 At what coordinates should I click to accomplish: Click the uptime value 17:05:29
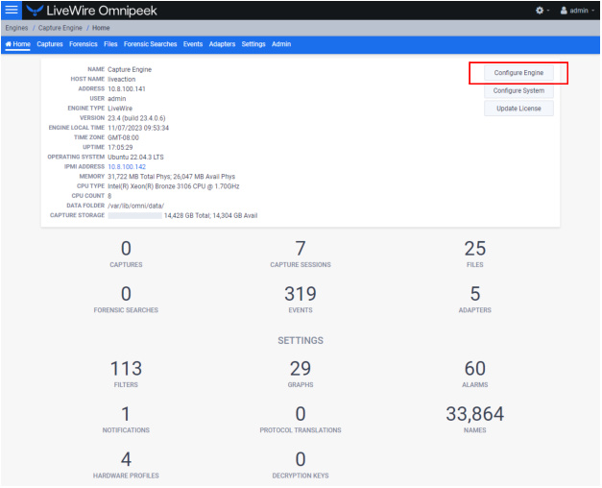point(120,147)
